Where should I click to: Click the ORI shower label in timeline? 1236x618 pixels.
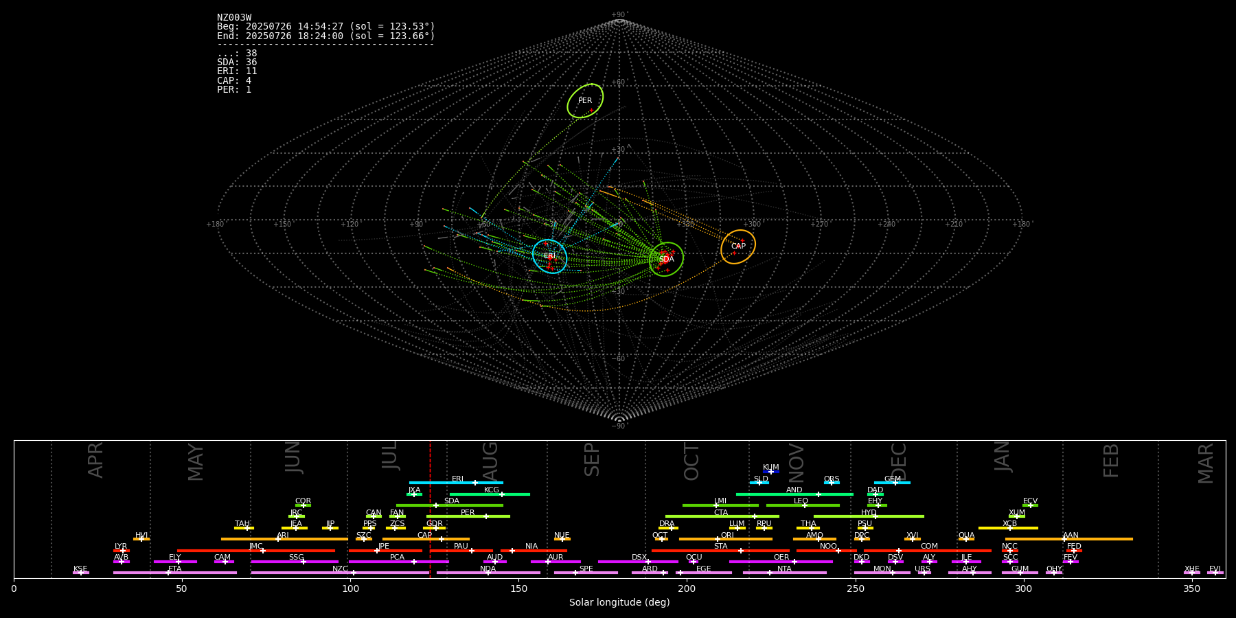[x=727, y=536]
